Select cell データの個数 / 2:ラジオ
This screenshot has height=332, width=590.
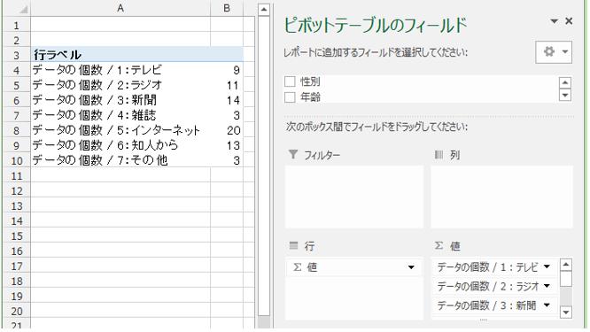point(120,85)
